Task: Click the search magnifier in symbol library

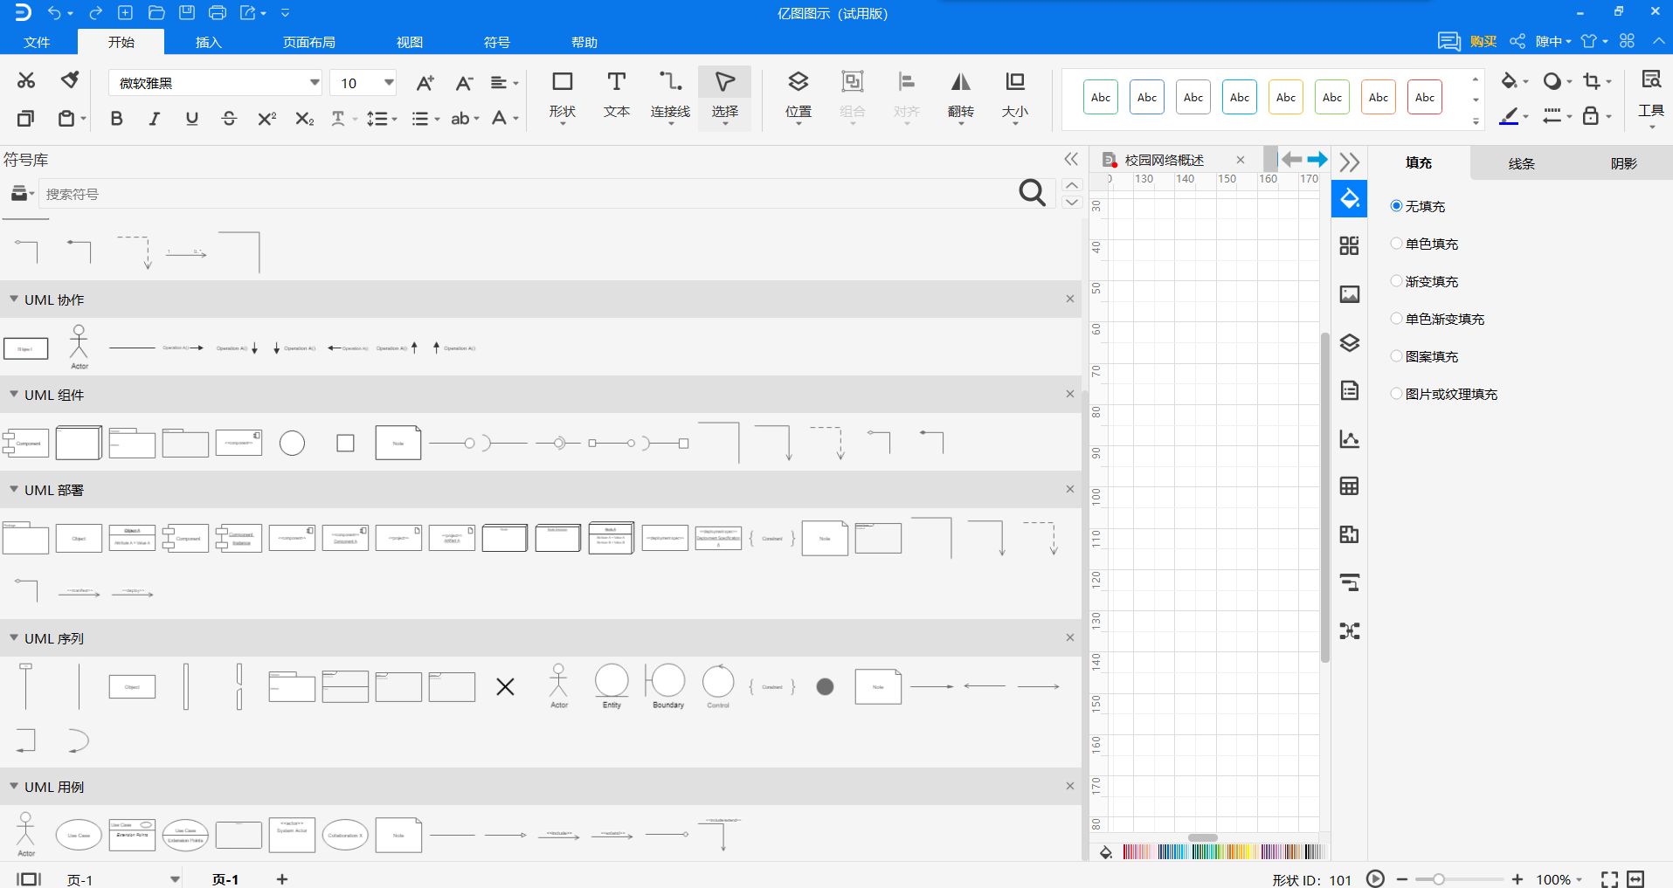Action: (1032, 193)
